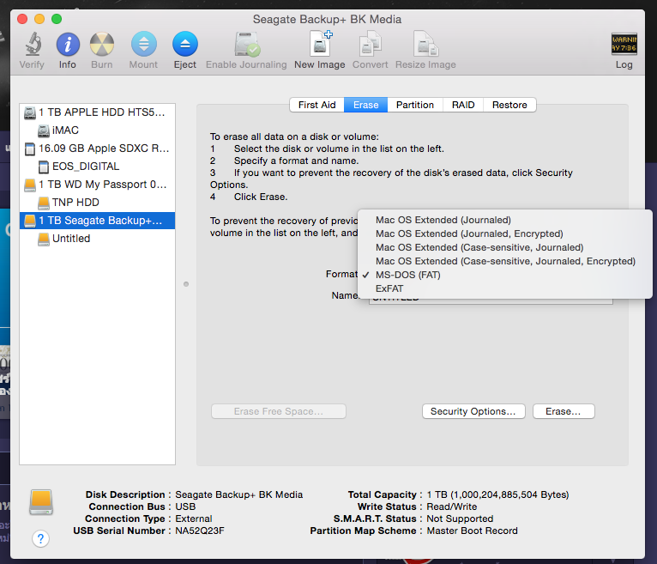Switch to the Erase tab
Image resolution: width=657 pixels, height=564 pixels.
point(365,105)
